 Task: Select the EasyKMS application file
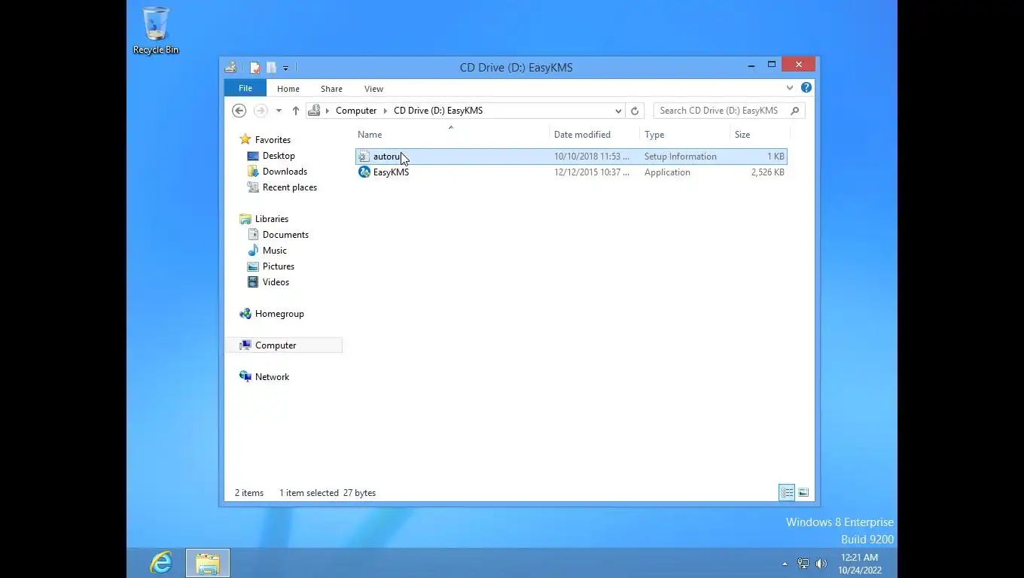click(x=571, y=172)
